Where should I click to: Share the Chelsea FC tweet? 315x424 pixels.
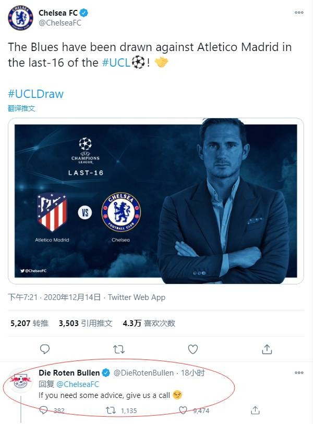point(266,348)
